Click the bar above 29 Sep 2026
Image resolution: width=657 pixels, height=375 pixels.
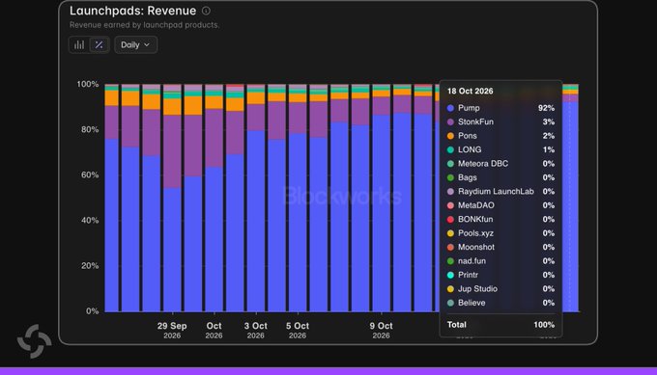172,199
